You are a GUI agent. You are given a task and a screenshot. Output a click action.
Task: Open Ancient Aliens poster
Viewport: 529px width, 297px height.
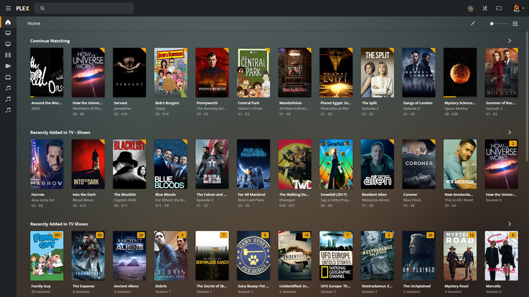point(130,256)
